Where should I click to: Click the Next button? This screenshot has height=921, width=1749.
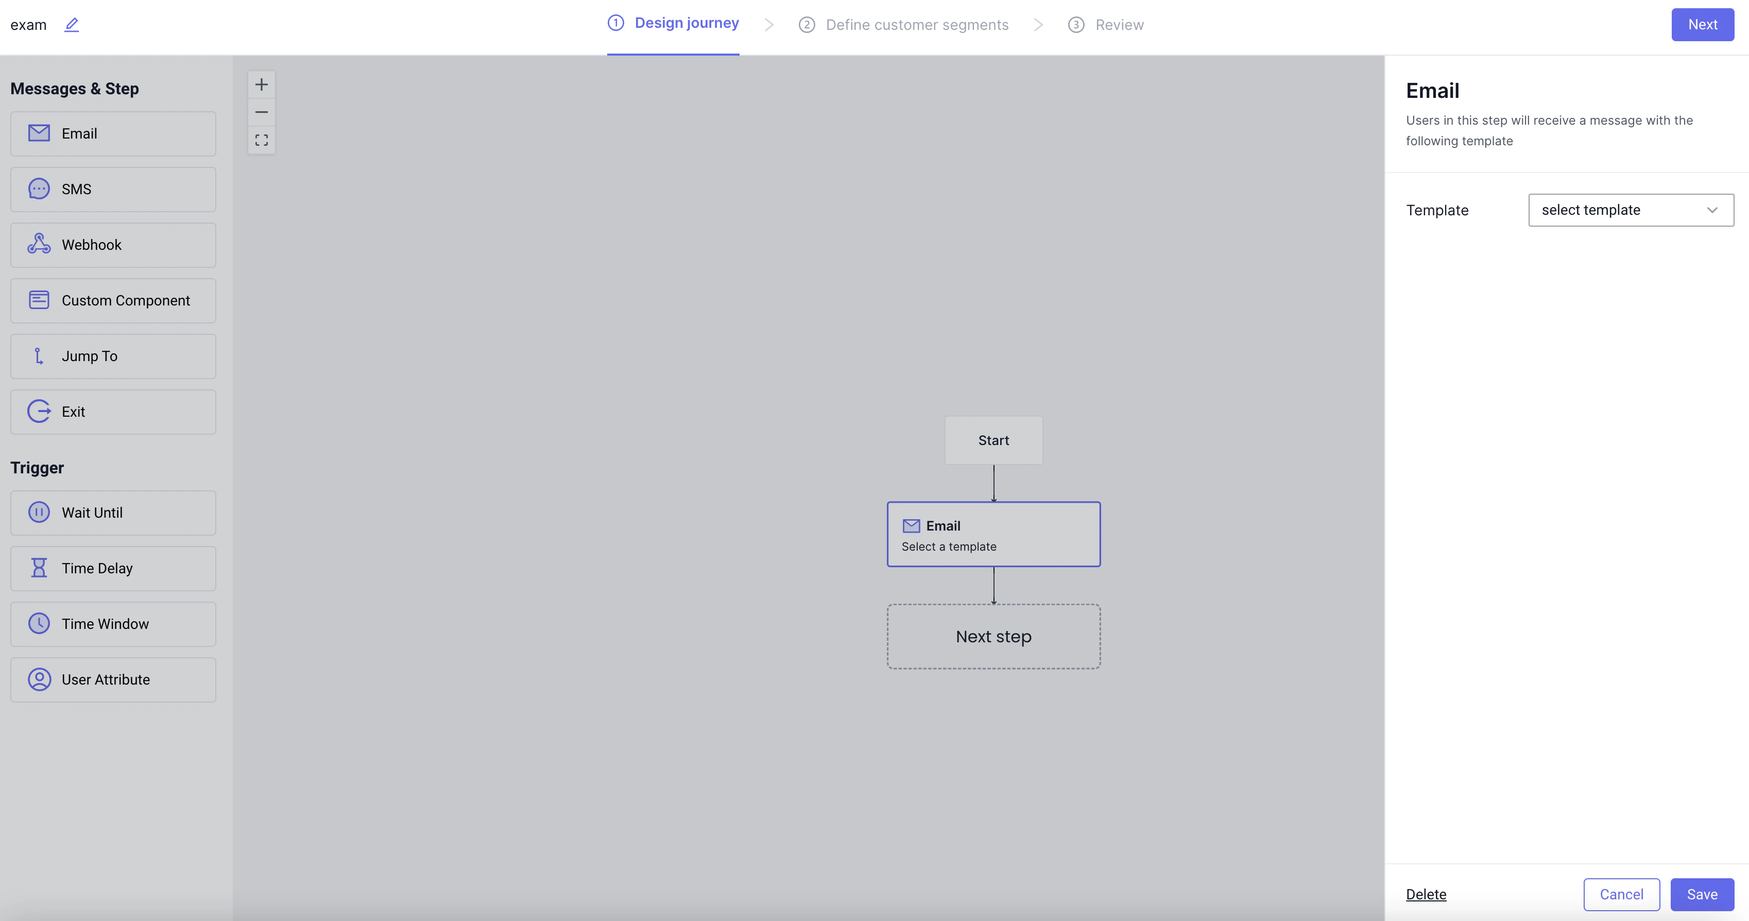click(1703, 24)
